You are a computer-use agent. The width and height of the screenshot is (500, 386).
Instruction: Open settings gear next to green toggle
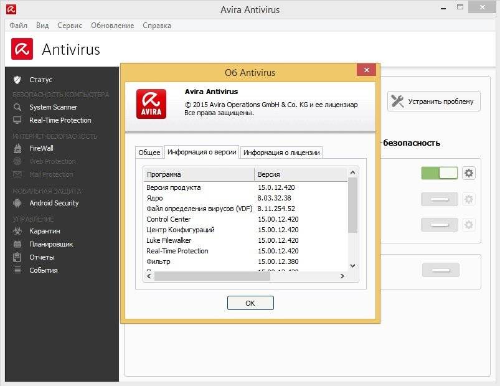point(469,173)
